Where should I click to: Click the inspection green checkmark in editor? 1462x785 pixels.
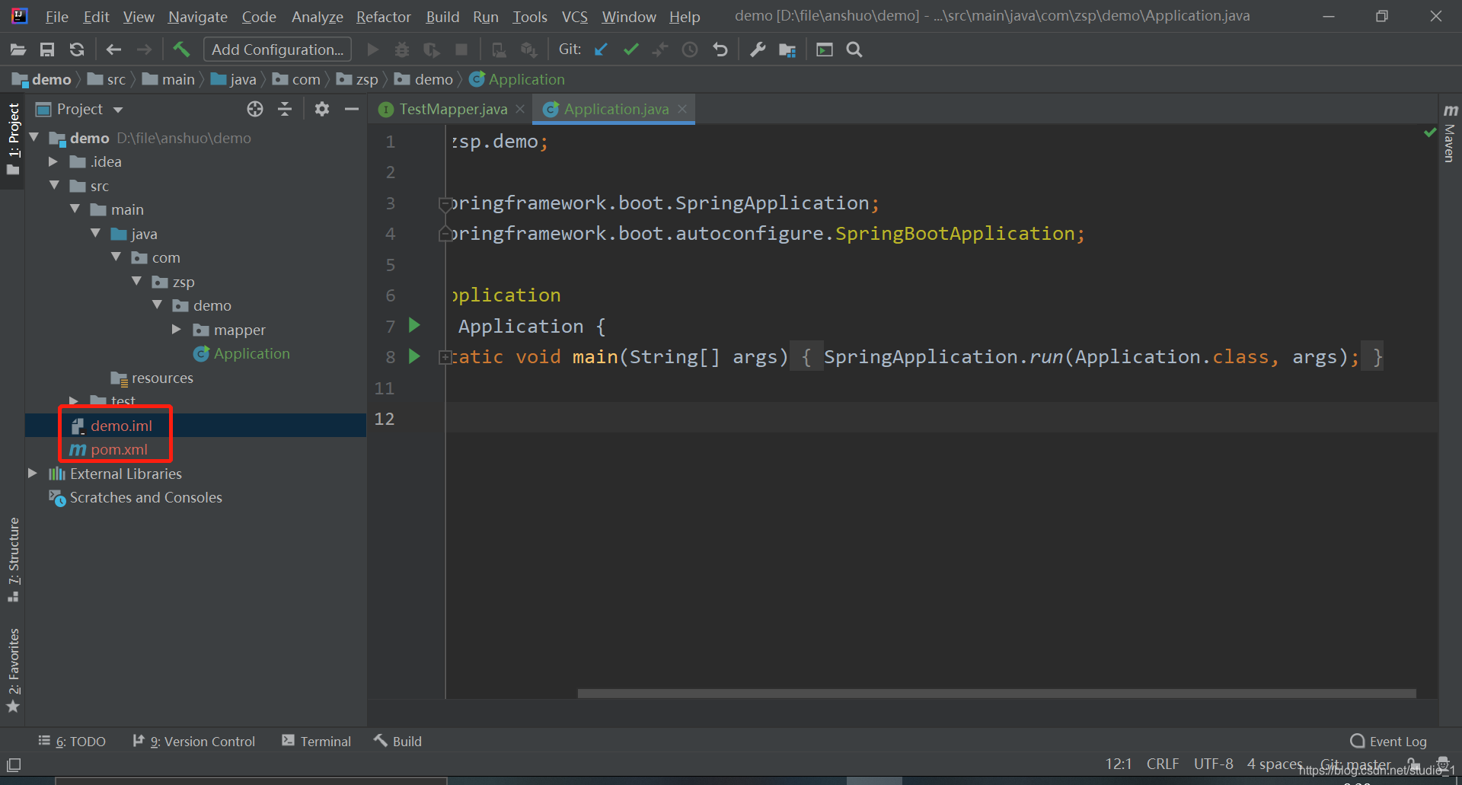1430,132
